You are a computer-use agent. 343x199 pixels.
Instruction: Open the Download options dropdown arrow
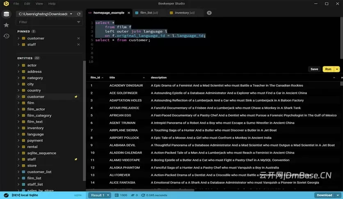pyautogui.click(x=338, y=195)
